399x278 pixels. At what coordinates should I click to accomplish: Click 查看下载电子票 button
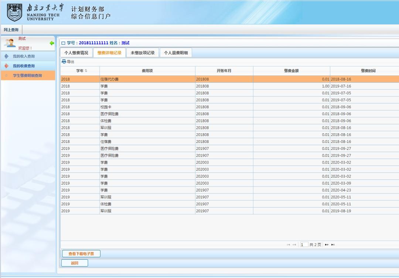pyautogui.click(x=81, y=254)
